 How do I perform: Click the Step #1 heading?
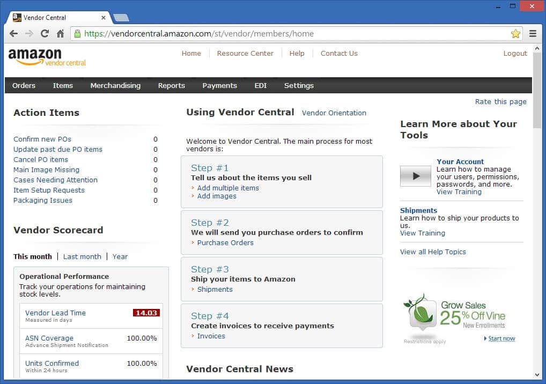click(210, 168)
